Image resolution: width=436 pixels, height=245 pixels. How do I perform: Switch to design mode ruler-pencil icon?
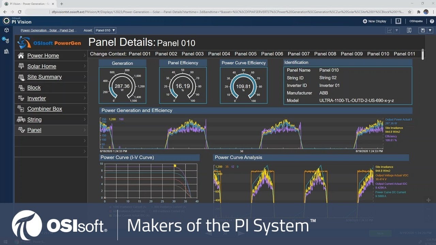click(409, 30)
